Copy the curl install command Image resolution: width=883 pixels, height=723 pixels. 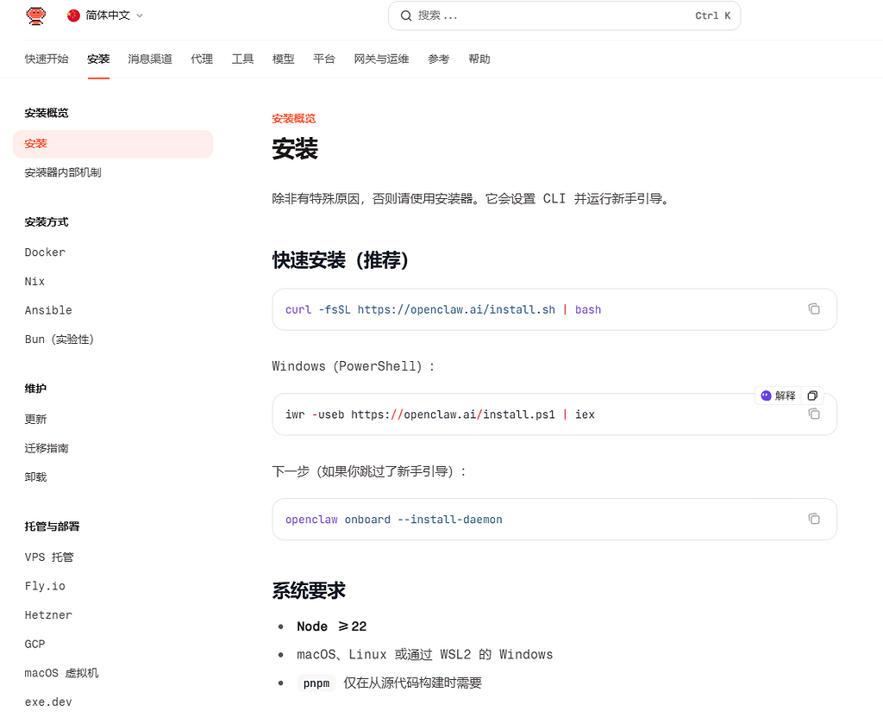point(814,309)
